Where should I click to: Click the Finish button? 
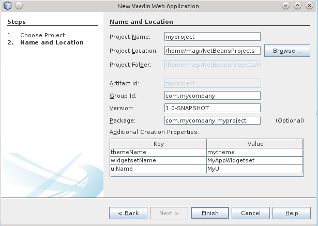click(210, 213)
